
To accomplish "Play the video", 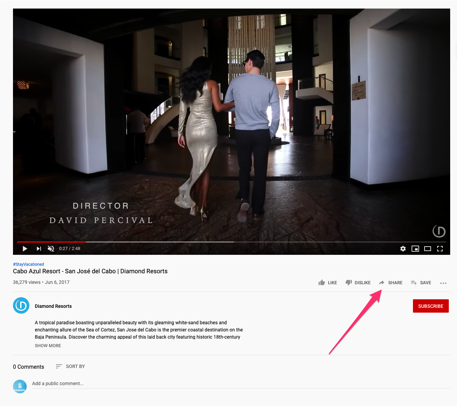I will pyautogui.click(x=25, y=249).
